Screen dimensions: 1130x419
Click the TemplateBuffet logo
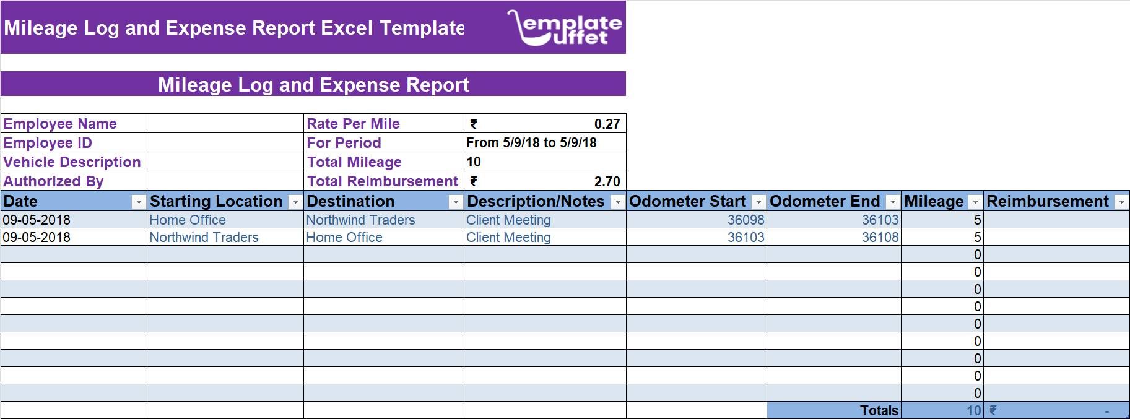[565, 27]
